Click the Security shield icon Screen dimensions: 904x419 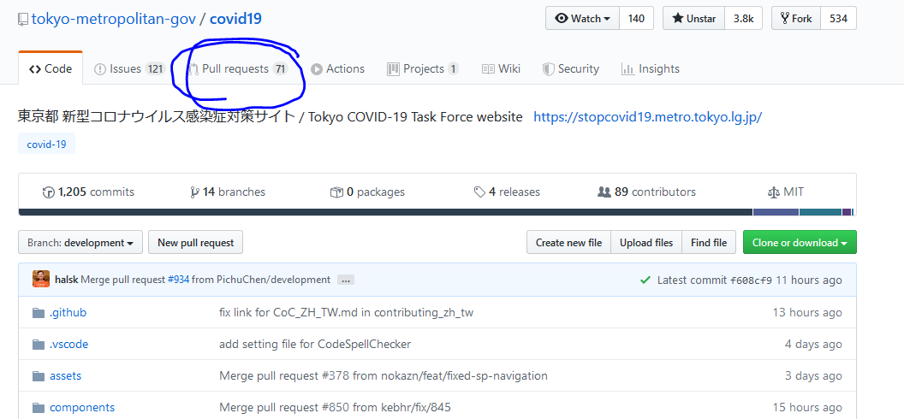[548, 69]
